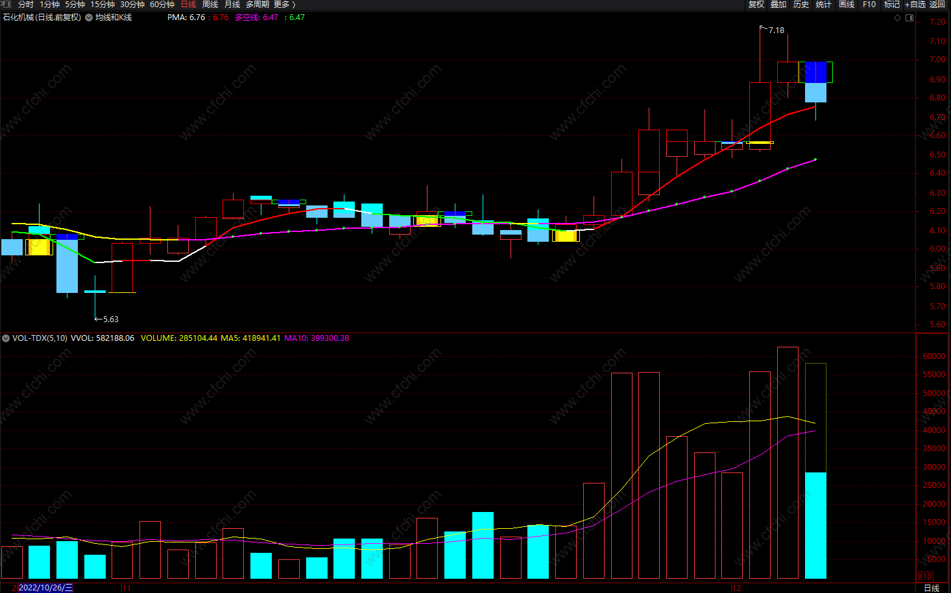Open the 多周期 multi-period view
Image resolution: width=951 pixels, height=593 pixels.
pos(258,5)
